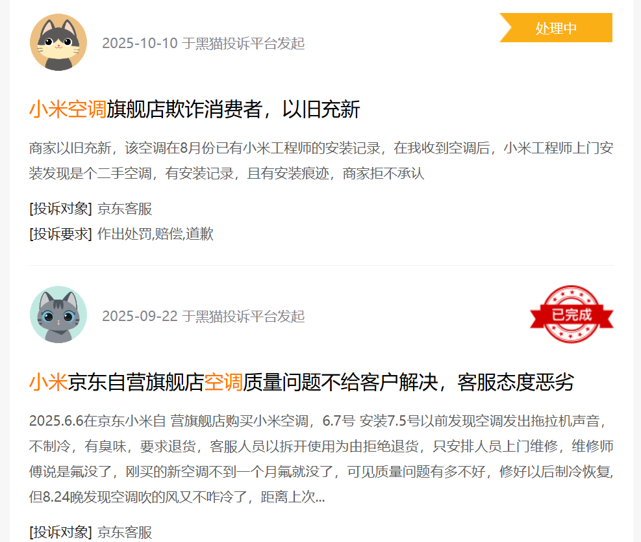Click the orange cat avatar of first complaint
Viewport: 641px width, 542px height.
click(58, 42)
